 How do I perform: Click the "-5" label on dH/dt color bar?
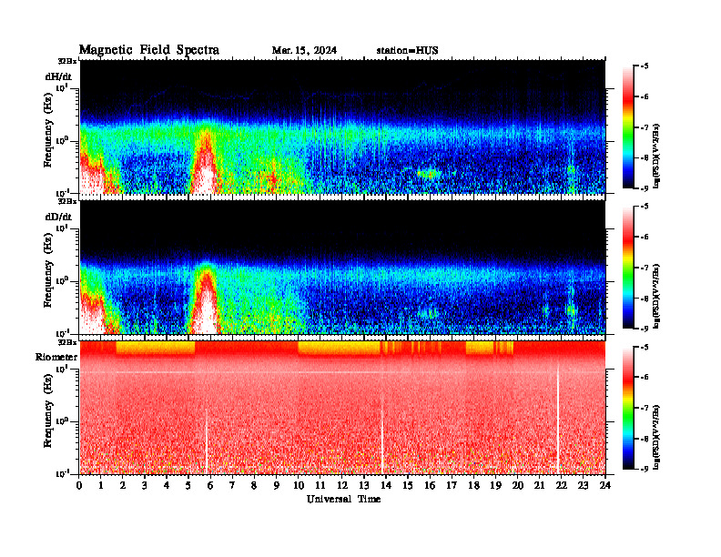[x=645, y=66]
